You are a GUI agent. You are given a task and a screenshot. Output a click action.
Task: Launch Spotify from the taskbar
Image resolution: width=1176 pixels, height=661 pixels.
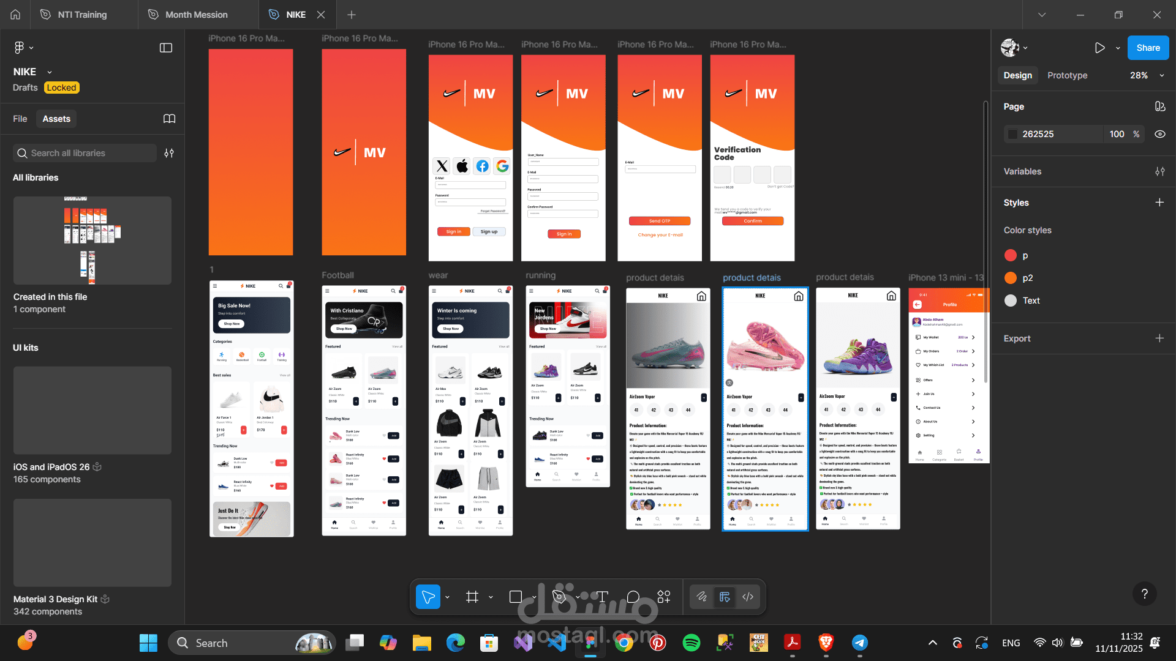pos(692,643)
